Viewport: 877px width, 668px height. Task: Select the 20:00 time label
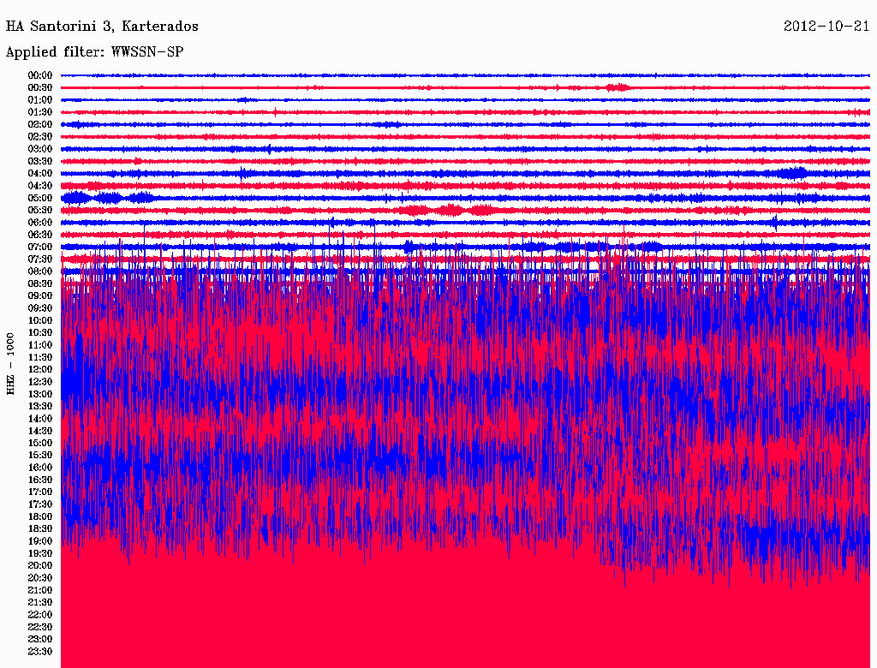[40, 565]
